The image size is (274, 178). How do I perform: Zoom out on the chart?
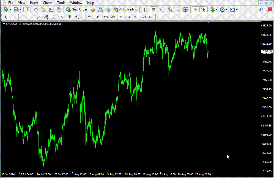(178, 10)
